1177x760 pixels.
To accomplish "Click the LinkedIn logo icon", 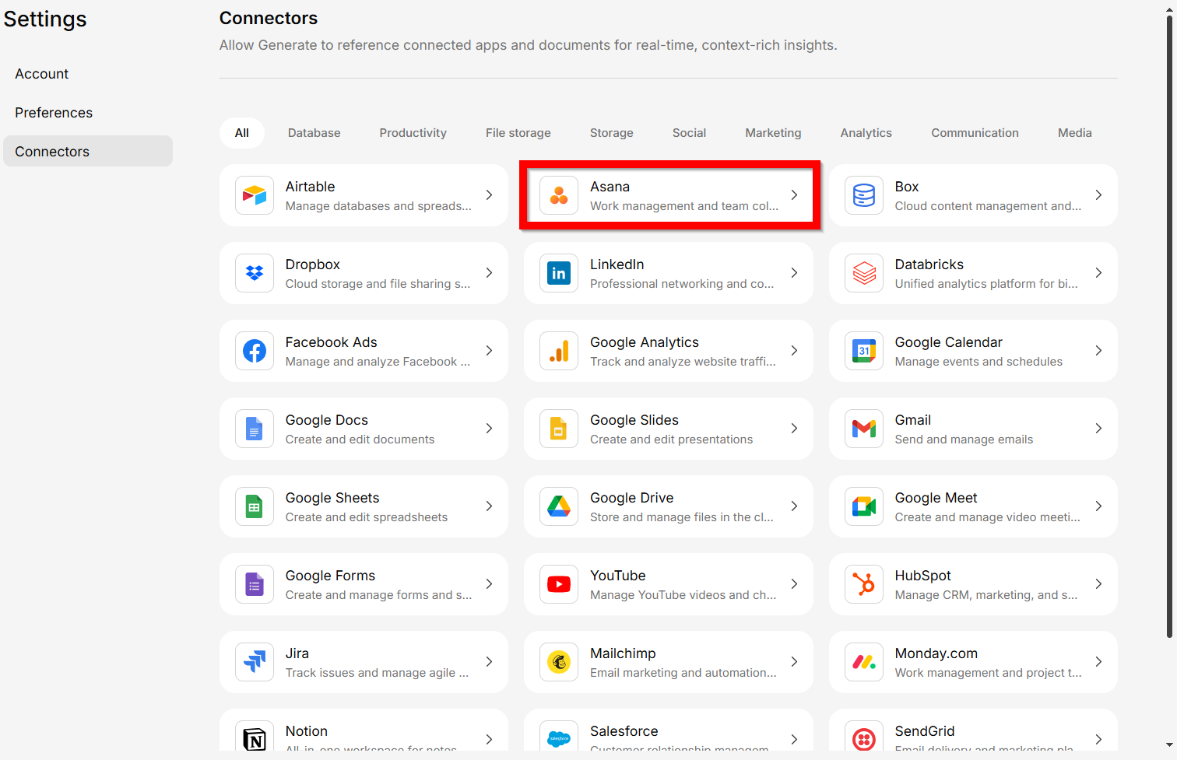I will point(559,273).
